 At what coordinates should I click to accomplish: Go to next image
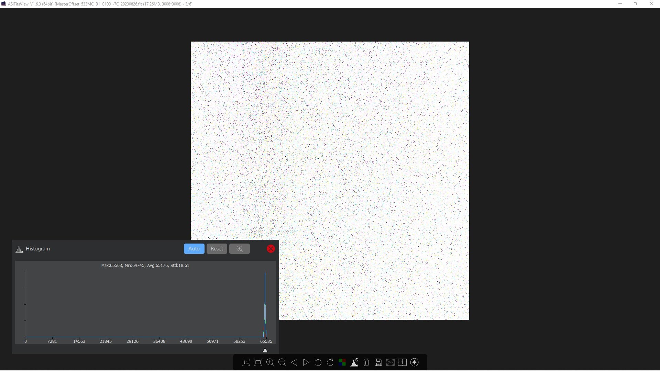pyautogui.click(x=306, y=362)
